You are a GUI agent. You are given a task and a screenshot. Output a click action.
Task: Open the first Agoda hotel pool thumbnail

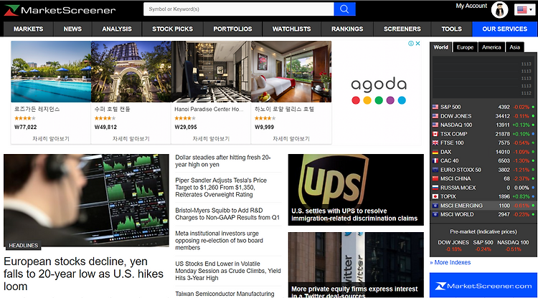click(x=51, y=72)
